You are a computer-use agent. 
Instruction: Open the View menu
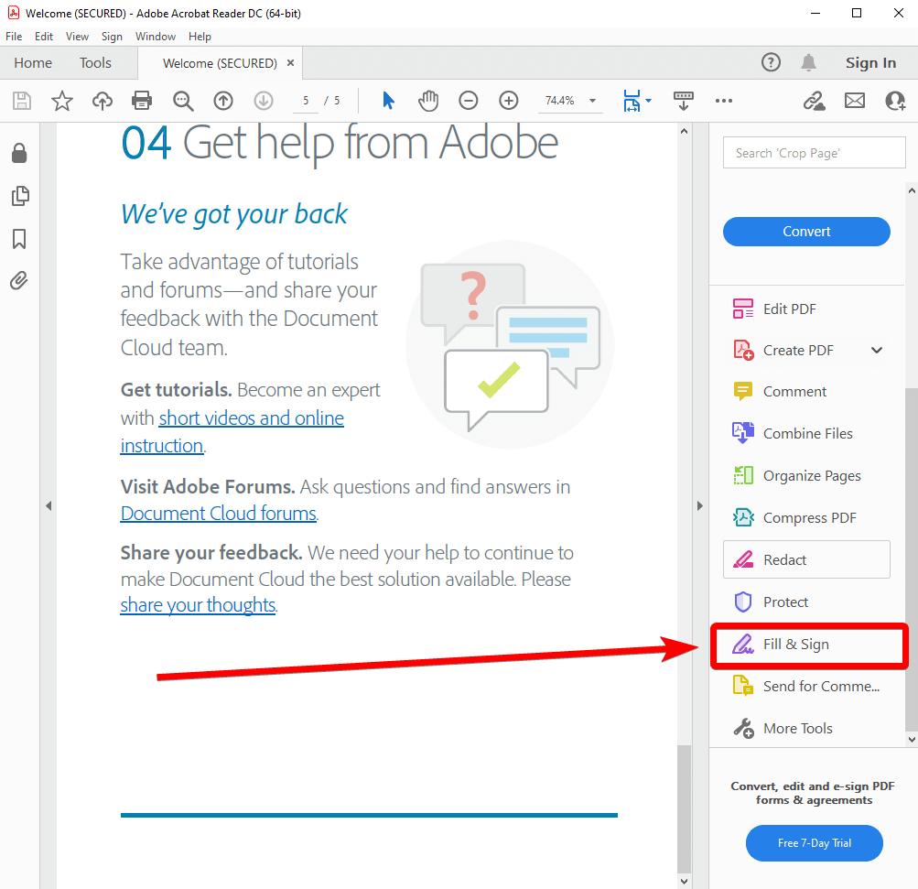[77, 37]
